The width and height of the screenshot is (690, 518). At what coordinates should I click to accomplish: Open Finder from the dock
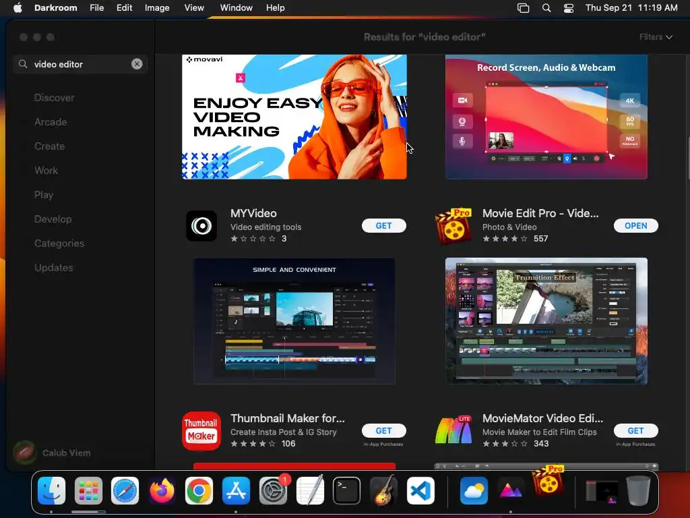[x=51, y=491]
